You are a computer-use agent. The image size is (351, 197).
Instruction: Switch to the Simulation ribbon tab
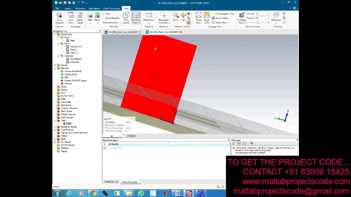94,8
